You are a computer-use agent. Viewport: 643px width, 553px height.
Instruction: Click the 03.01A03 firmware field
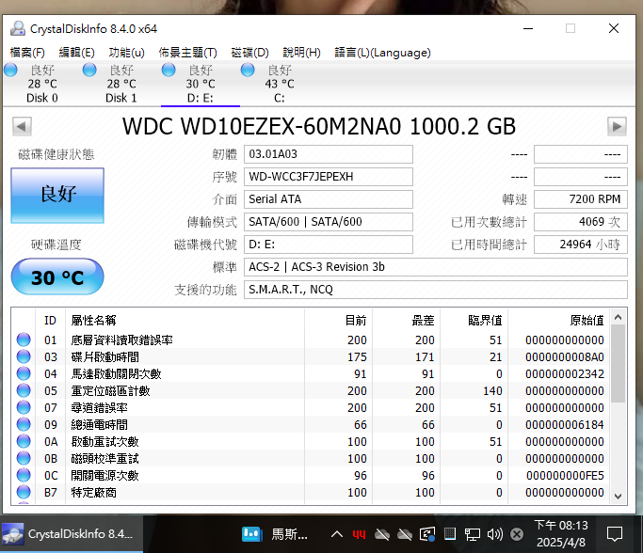[x=329, y=154]
